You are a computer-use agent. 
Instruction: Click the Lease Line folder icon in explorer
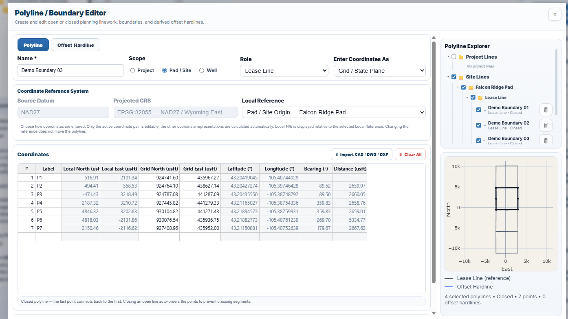tap(480, 98)
